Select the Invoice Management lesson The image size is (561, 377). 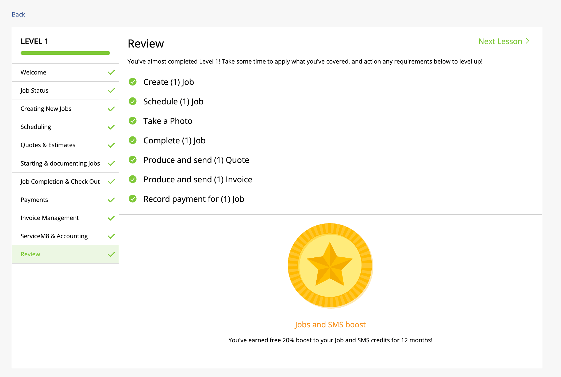click(50, 218)
